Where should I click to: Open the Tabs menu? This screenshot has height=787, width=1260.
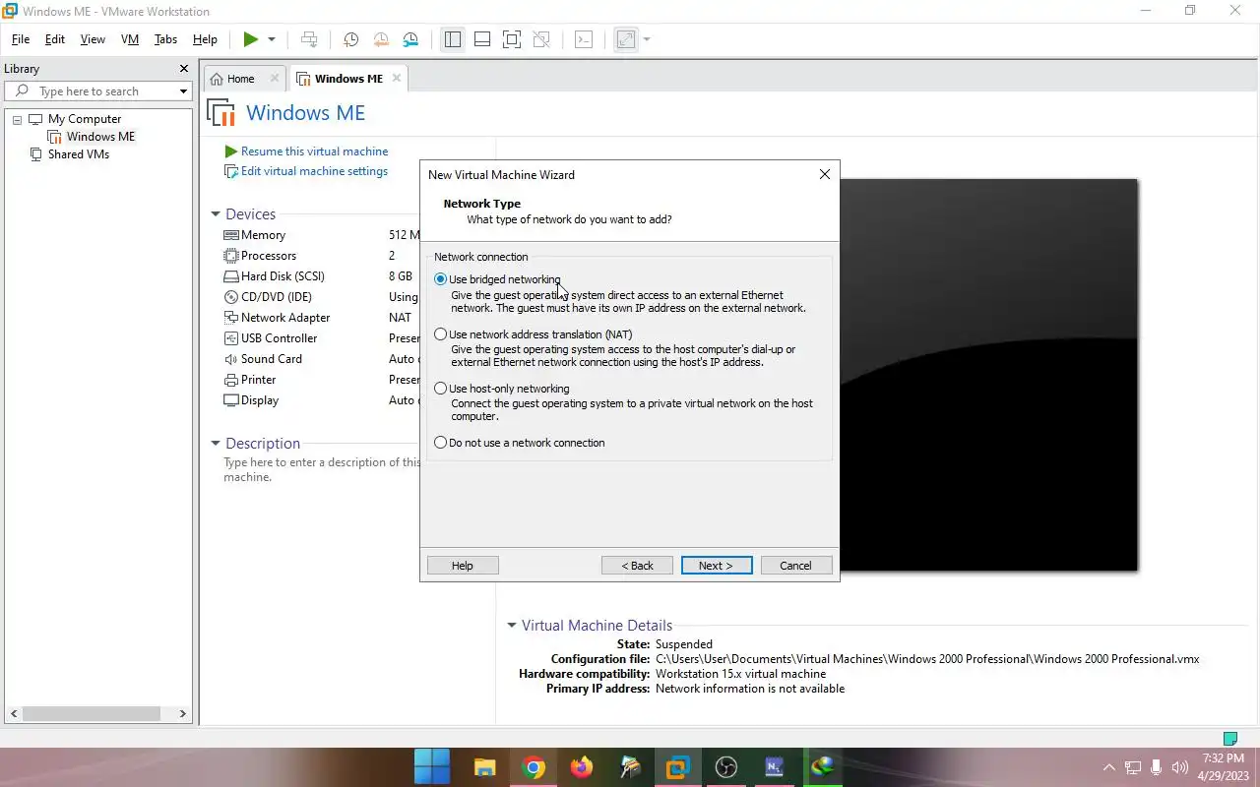pos(166,39)
